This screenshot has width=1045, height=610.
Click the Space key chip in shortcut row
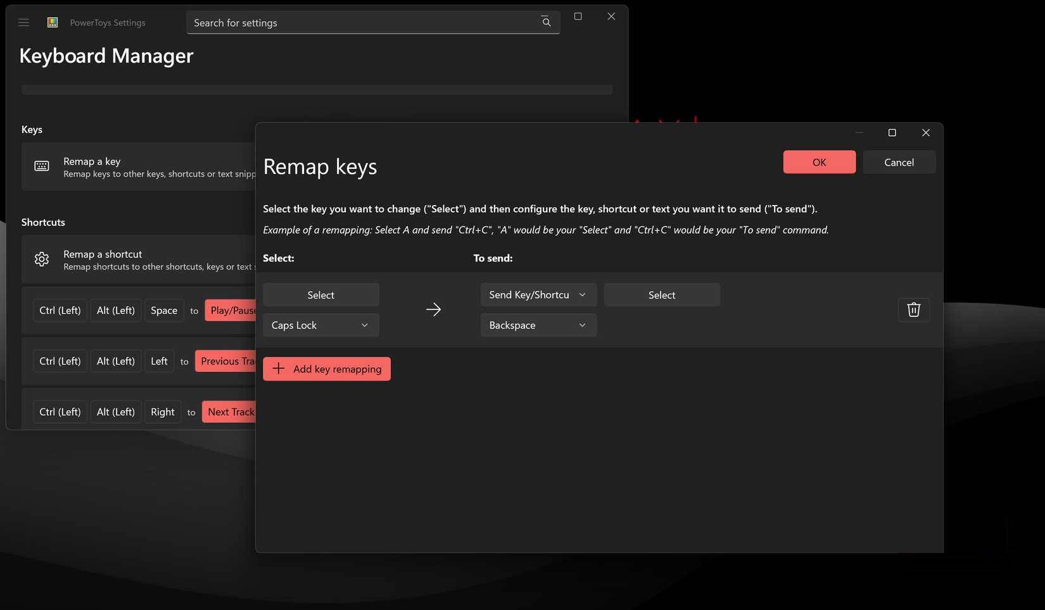tap(163, 310)
